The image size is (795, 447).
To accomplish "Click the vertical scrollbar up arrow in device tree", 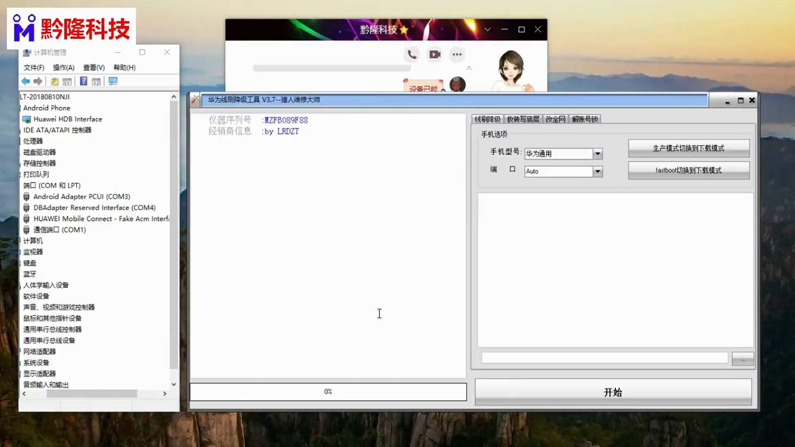I will tap(174, 97).
